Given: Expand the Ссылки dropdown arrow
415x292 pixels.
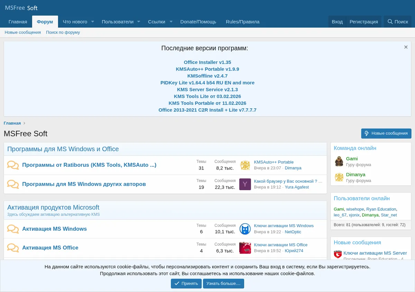Looking at the screenshot, I should pyautogui.click(x=171, y=21).
